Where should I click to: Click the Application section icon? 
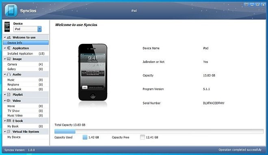pyautogui.click(x=9, y=48)
